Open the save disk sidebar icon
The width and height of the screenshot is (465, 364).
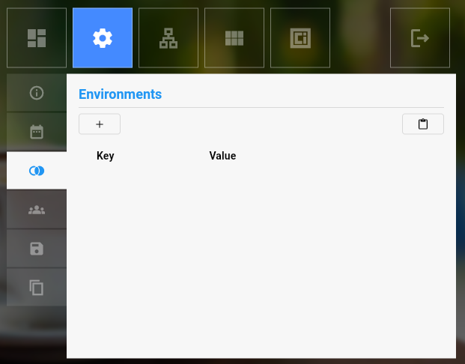(37, 249)
